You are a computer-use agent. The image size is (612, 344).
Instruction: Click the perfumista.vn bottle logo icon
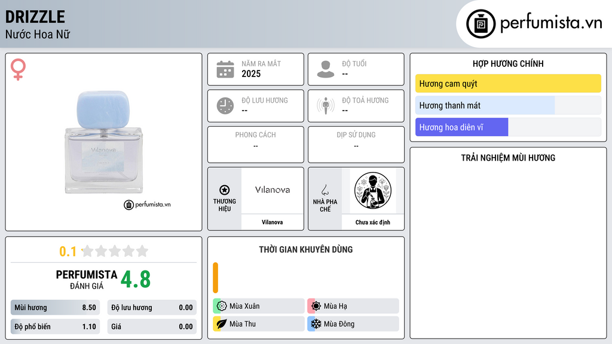pyautogui.click(x=481, y=24)
